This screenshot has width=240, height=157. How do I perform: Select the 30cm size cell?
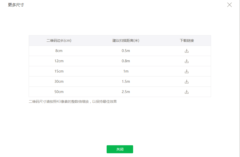coord(59,81)
